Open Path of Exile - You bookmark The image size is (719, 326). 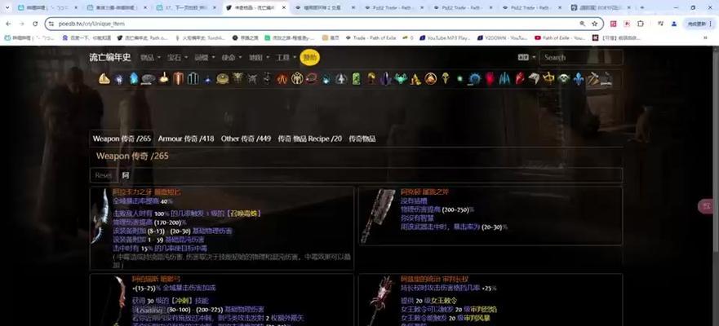tap(560, 38)
